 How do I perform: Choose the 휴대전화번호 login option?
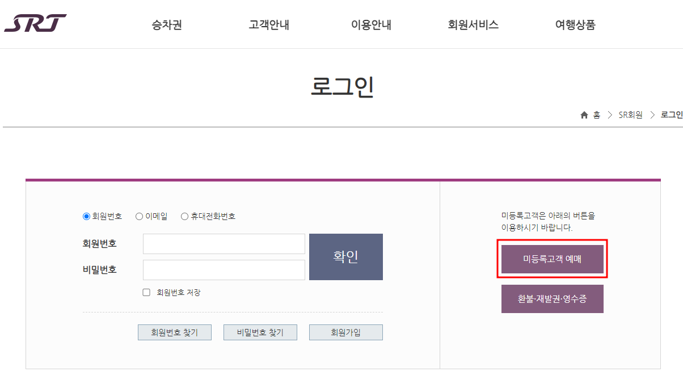pos(184,216)
